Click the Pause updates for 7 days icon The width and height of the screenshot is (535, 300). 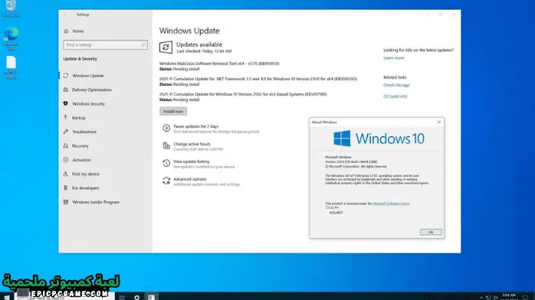pyautogui.click(x=166, y=128)
